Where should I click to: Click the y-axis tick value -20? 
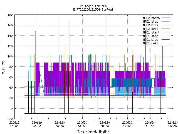[10, 119]
